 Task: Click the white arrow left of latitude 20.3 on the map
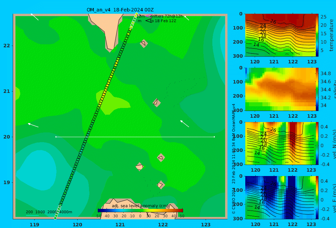(33, 125)
